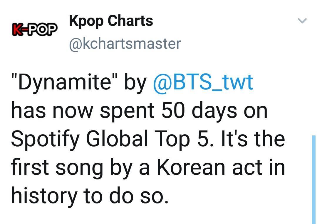Open the @BTS_twt mention link
This screenshot has height=224, width=317.
point(203,82)
